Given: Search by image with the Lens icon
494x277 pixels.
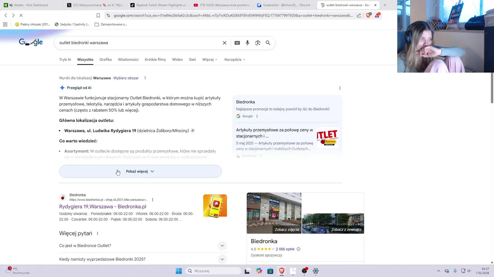Looking at the screenshot, I should (x=258, y=43).
